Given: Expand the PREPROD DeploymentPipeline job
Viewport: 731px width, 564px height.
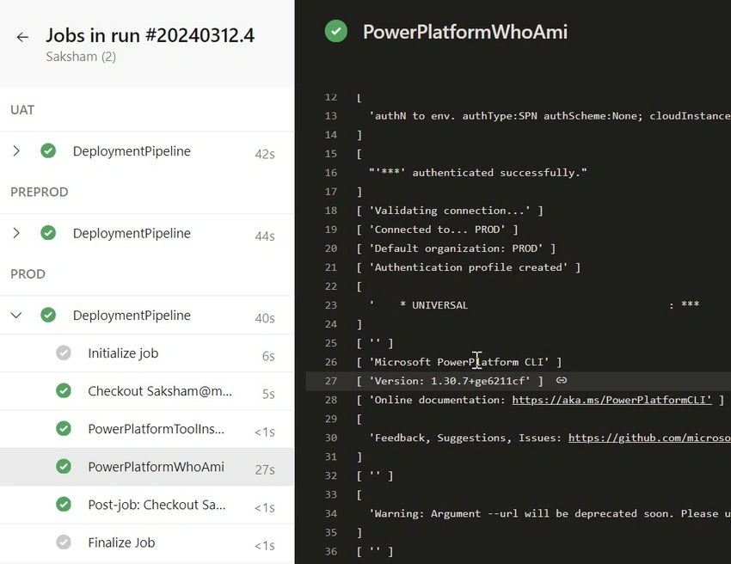Looking at the screenshot, I should [16, 233].
